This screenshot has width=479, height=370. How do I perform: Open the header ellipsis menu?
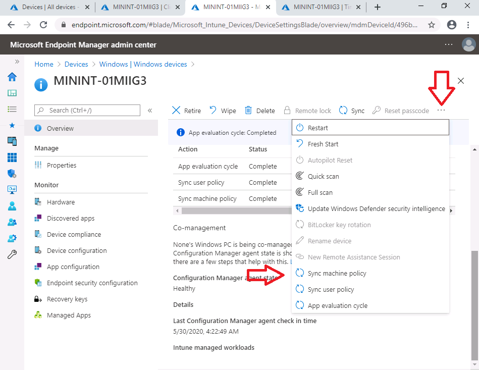coord(448,44)
